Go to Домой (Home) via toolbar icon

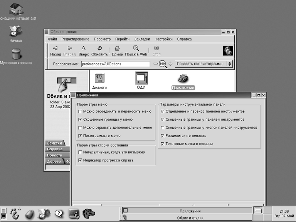tap(117, 49)
